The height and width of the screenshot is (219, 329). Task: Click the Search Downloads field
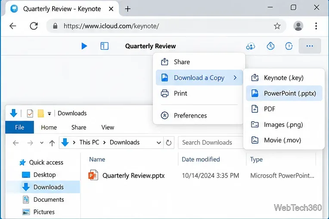pos(211,143)
